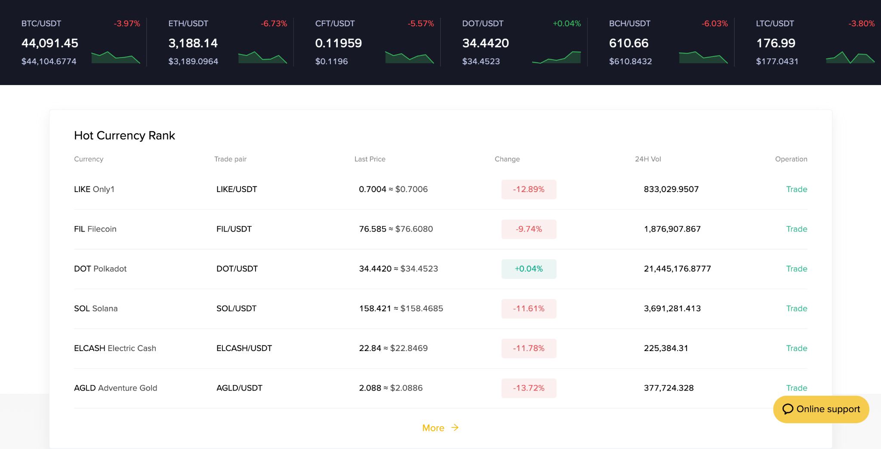881x449 pixels.
Task: Click the Change column header
Action: point(507,159)
